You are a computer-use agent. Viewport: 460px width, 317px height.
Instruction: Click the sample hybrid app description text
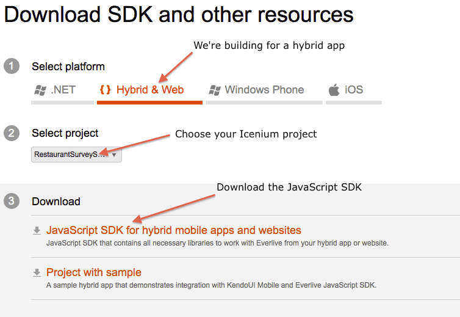pos(211,285)
